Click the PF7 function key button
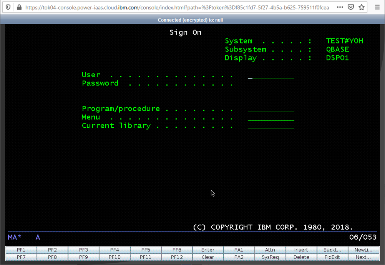The width and height of the screenshot is (385, 265). [x=21, y=257]
